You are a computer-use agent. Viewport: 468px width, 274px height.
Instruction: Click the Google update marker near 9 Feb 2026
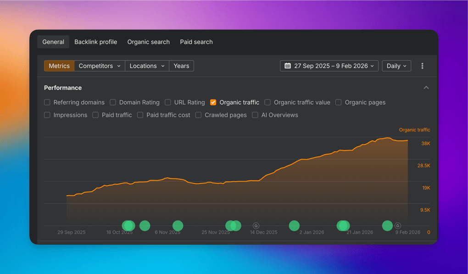pyautogui.click(x=397, y=226)
